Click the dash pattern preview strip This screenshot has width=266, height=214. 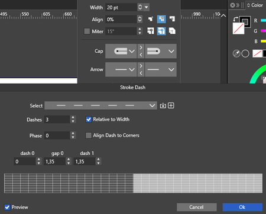pos(133,183)
